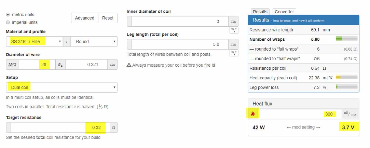
Task: Click the warning triangle icon
Action: 129,65
